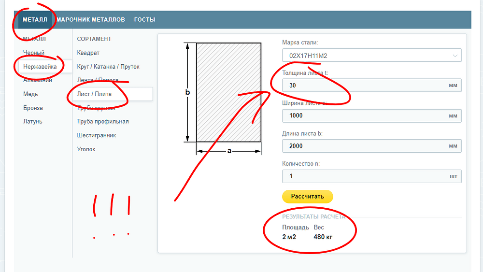Select Черный metal type

click(x=34, y=53)
